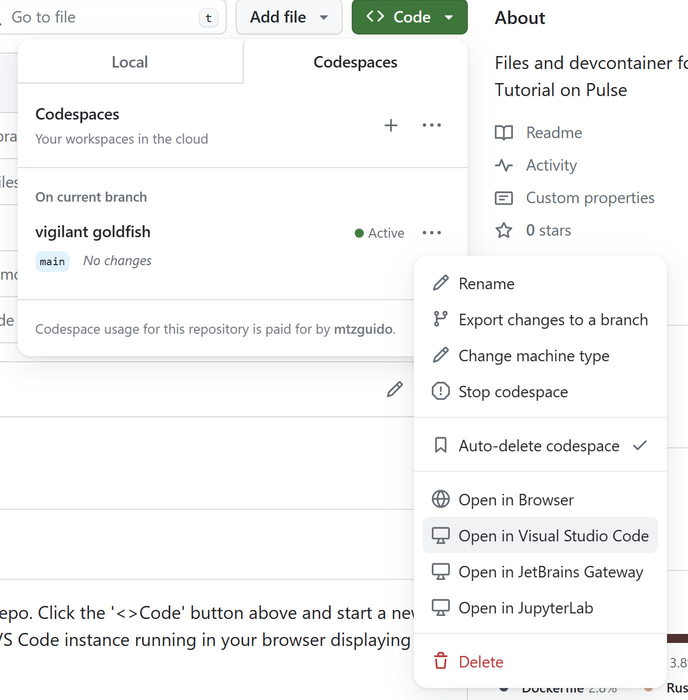Click the code brackets icon on Code button
Image resolution: width=688 pixels, height=700 pixels.
(375, 17)
